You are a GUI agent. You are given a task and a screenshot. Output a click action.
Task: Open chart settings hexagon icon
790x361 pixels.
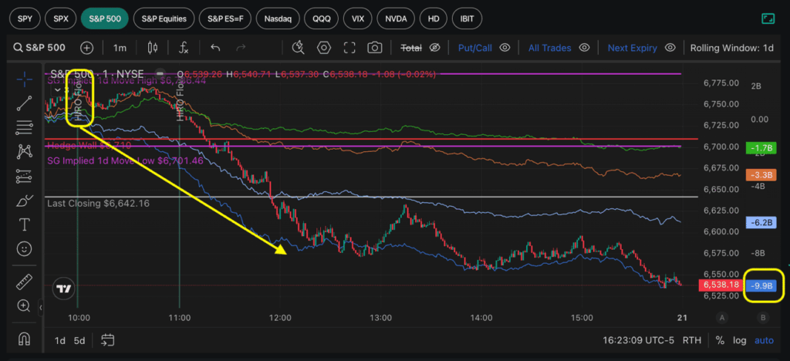point(324,48)
